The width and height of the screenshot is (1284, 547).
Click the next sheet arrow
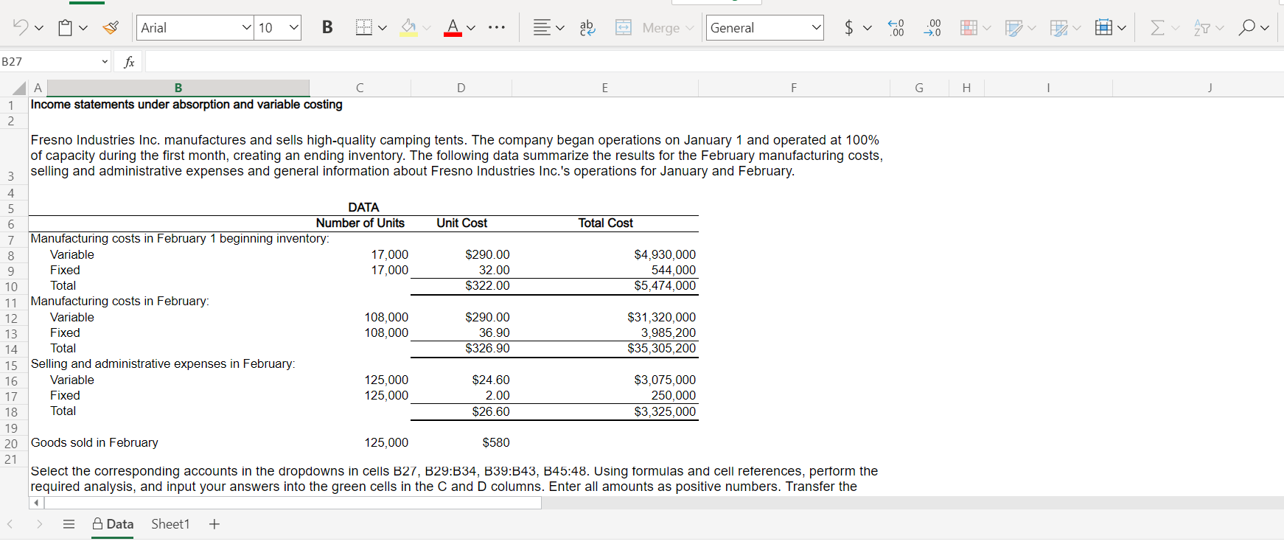(x=39, y=524)
